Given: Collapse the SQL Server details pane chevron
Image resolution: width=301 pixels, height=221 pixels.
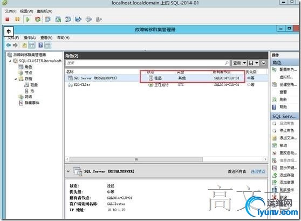Looking at the screenshot, I should 68,171.
